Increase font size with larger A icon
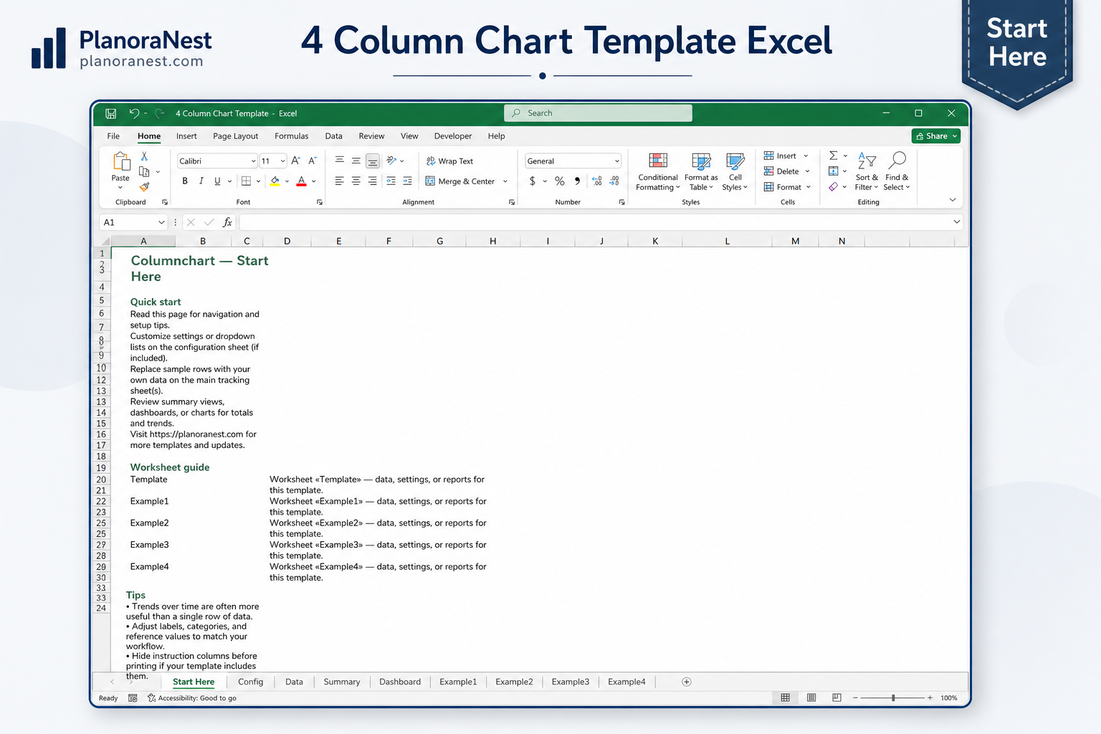This screenshot has height=734, width=1101. (295, 161)
